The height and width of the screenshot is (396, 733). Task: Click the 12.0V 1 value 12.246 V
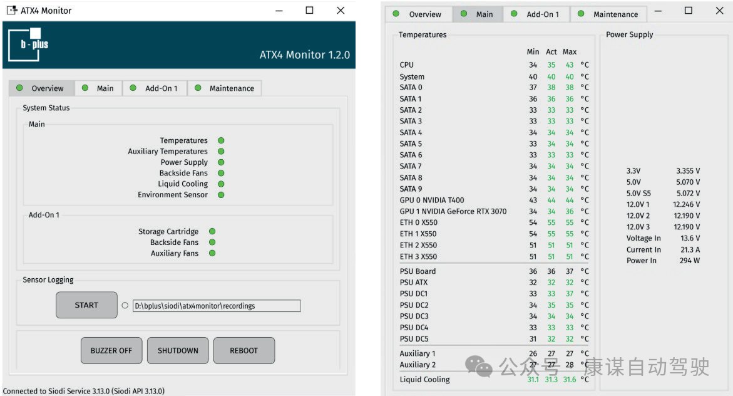tap(686, 204)
